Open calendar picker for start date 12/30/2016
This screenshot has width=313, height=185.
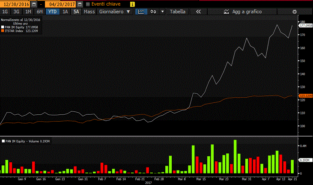(x=33, y=3)
